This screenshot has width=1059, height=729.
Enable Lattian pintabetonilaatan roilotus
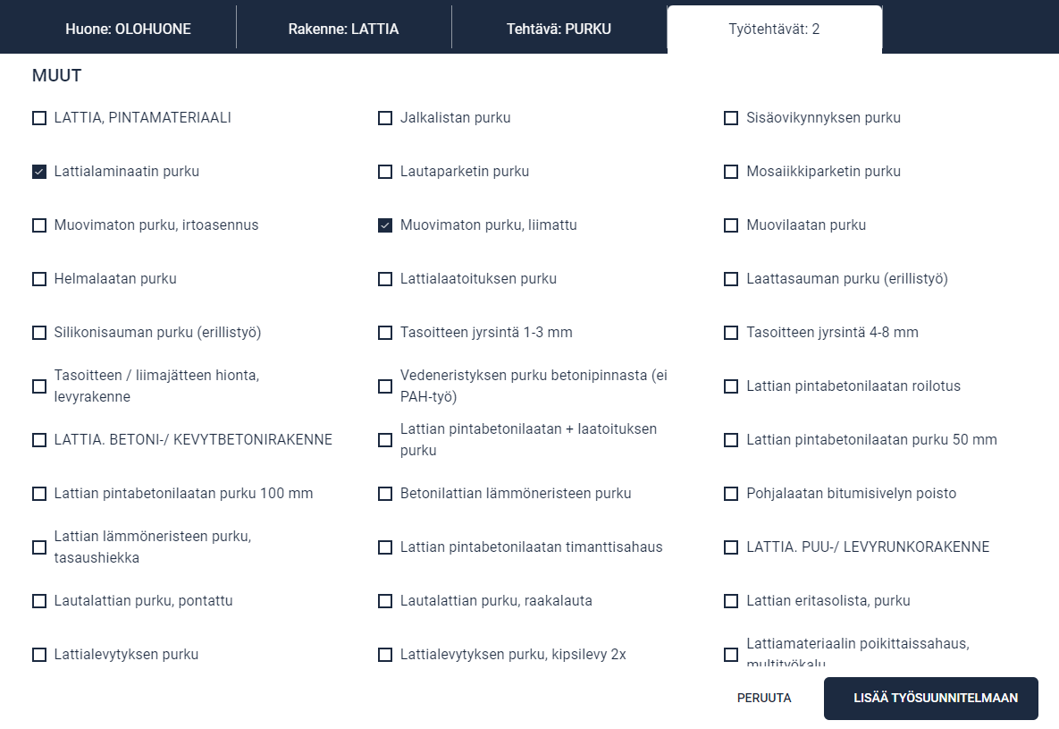click(x=731, y=386)
